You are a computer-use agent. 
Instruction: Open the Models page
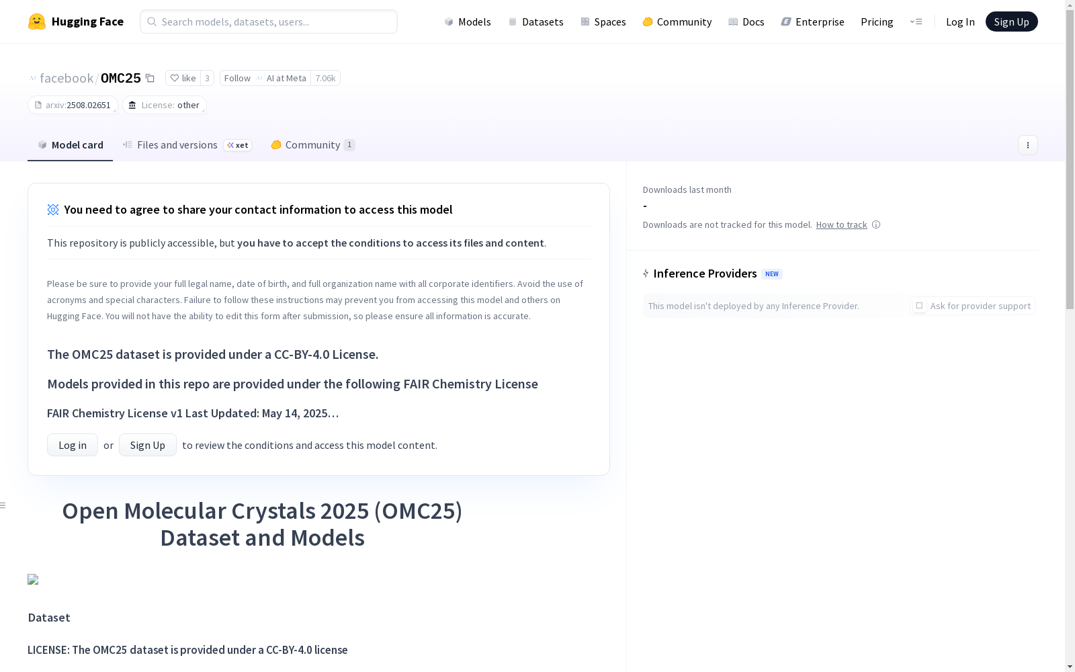(x=468, y=22)
